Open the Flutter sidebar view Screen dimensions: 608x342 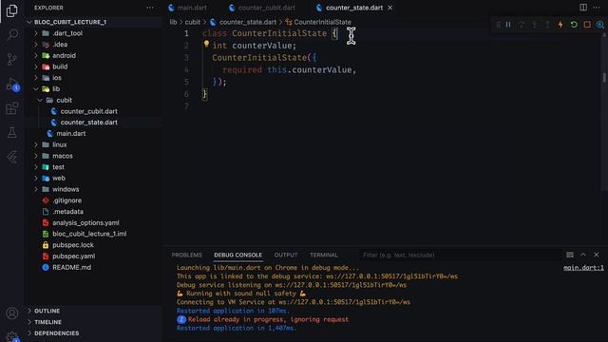[12, 157]
